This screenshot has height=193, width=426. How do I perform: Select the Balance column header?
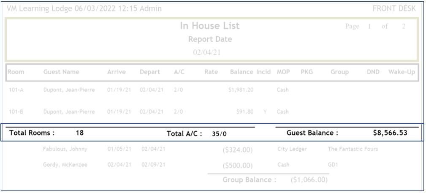241,72
